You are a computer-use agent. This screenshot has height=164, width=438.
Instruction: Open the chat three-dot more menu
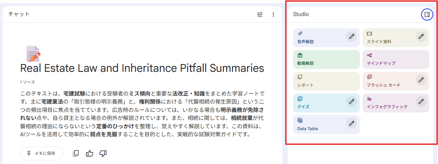pos(273,14)
